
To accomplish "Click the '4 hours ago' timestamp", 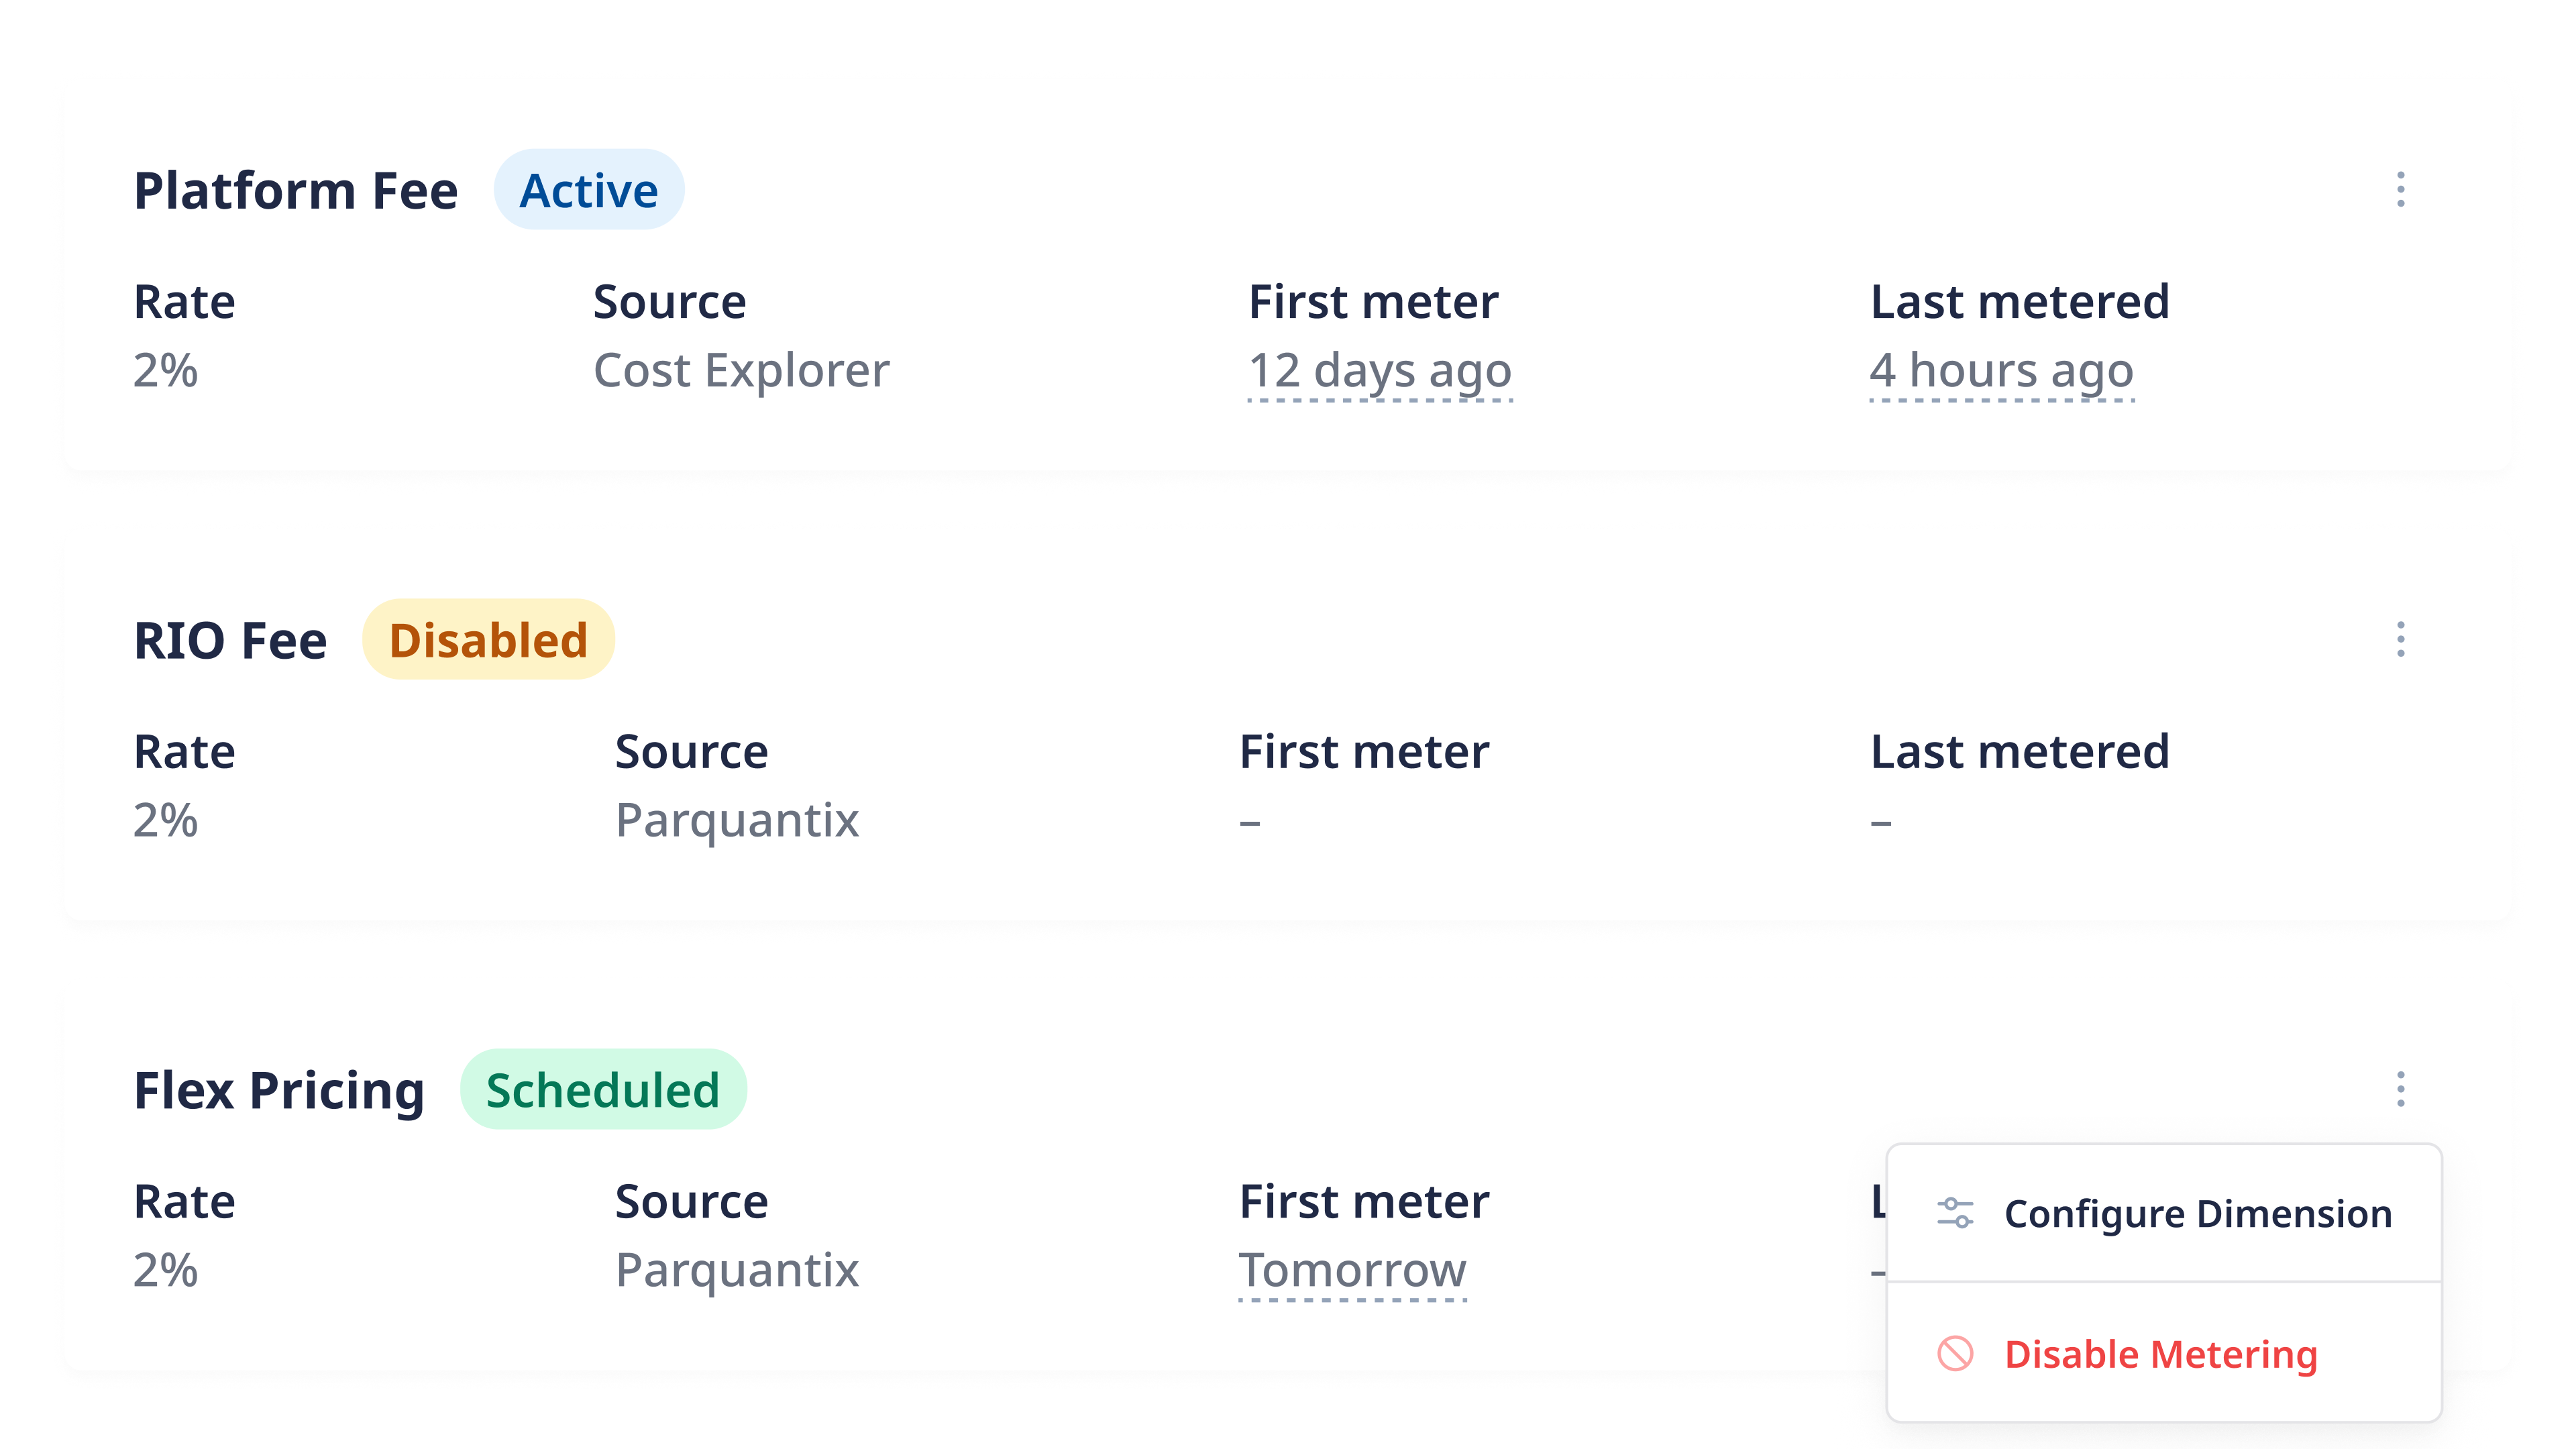I will tap(2002, 371).
